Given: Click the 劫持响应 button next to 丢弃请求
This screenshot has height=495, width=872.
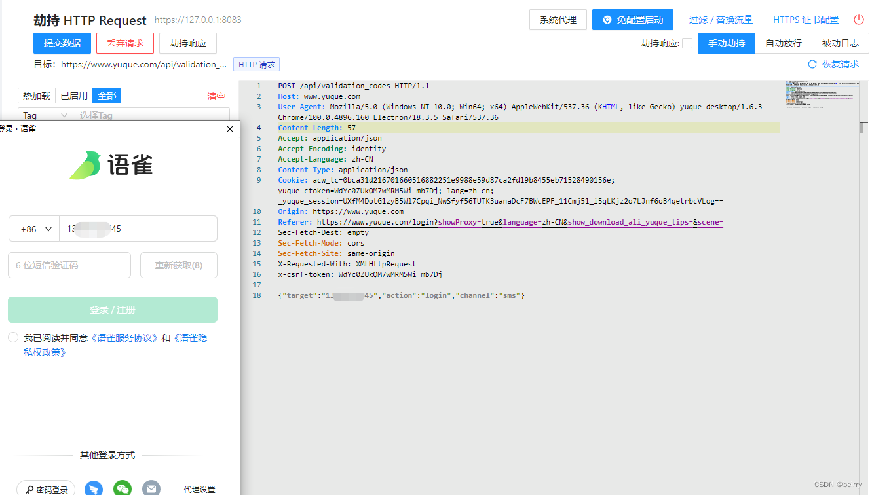Looking at the screenshot, I should [x=188, y=43].
